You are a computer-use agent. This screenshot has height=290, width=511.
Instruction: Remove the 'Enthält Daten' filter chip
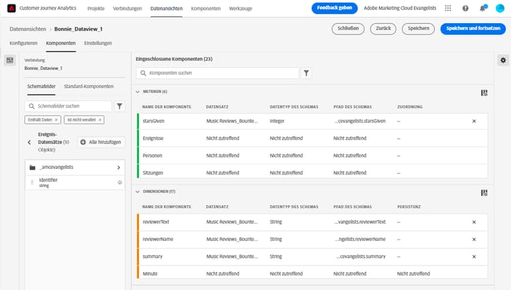pos(57,120)
